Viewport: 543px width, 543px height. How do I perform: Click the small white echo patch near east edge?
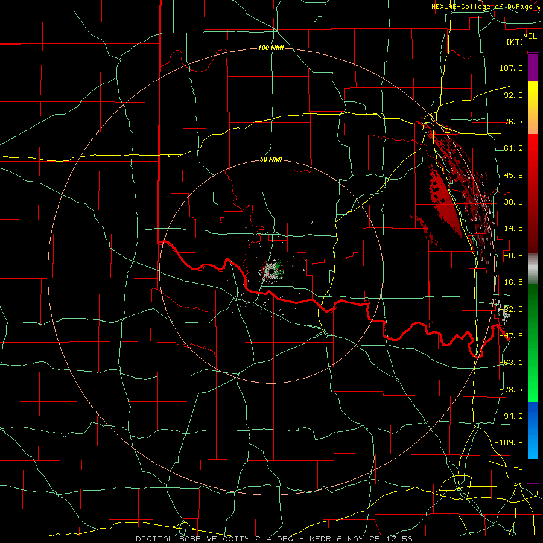coord(504,311)
